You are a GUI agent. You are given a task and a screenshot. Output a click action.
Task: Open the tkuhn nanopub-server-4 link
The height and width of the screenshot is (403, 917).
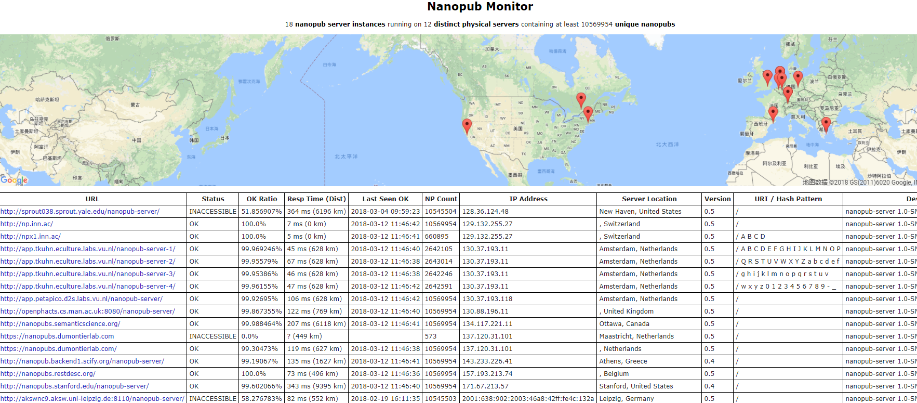click(x=88, y=287)
